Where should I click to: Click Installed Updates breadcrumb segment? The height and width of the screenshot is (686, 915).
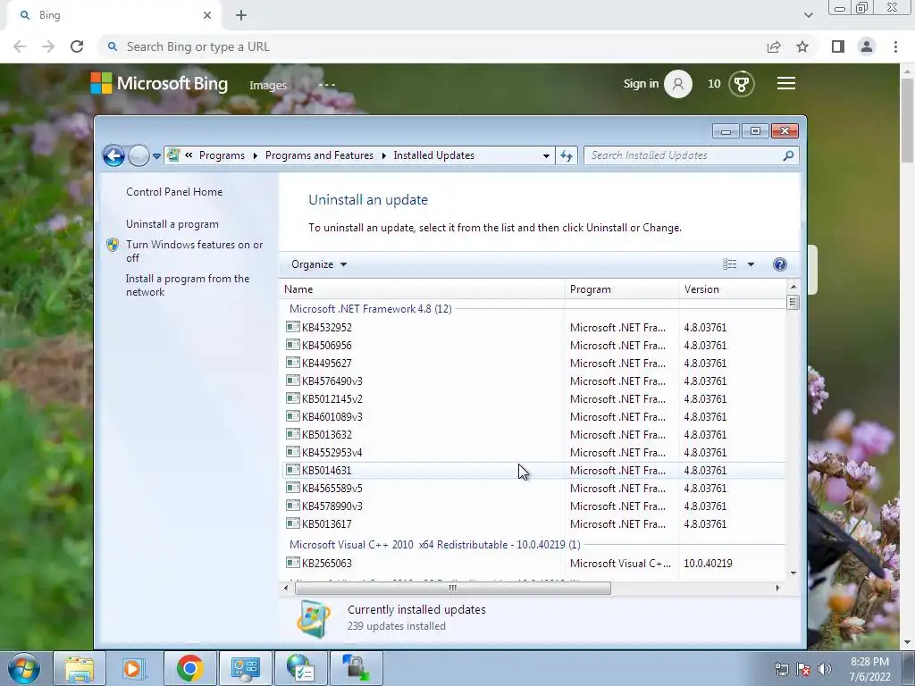(433, 155)
